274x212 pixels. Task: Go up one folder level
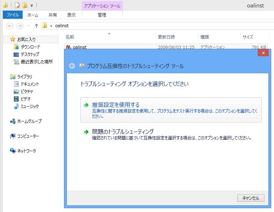(x=36, y=26)
